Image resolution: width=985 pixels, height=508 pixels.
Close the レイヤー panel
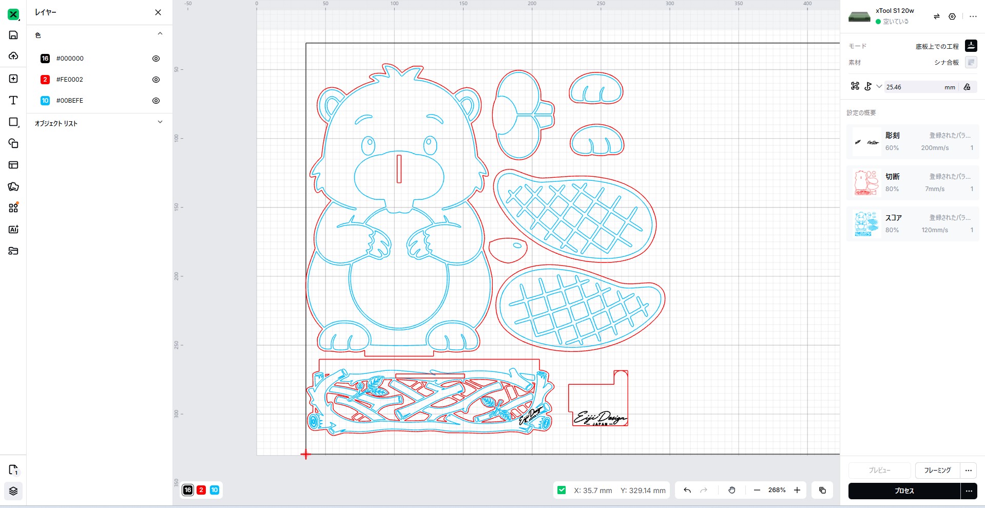[x=158, y=12]
